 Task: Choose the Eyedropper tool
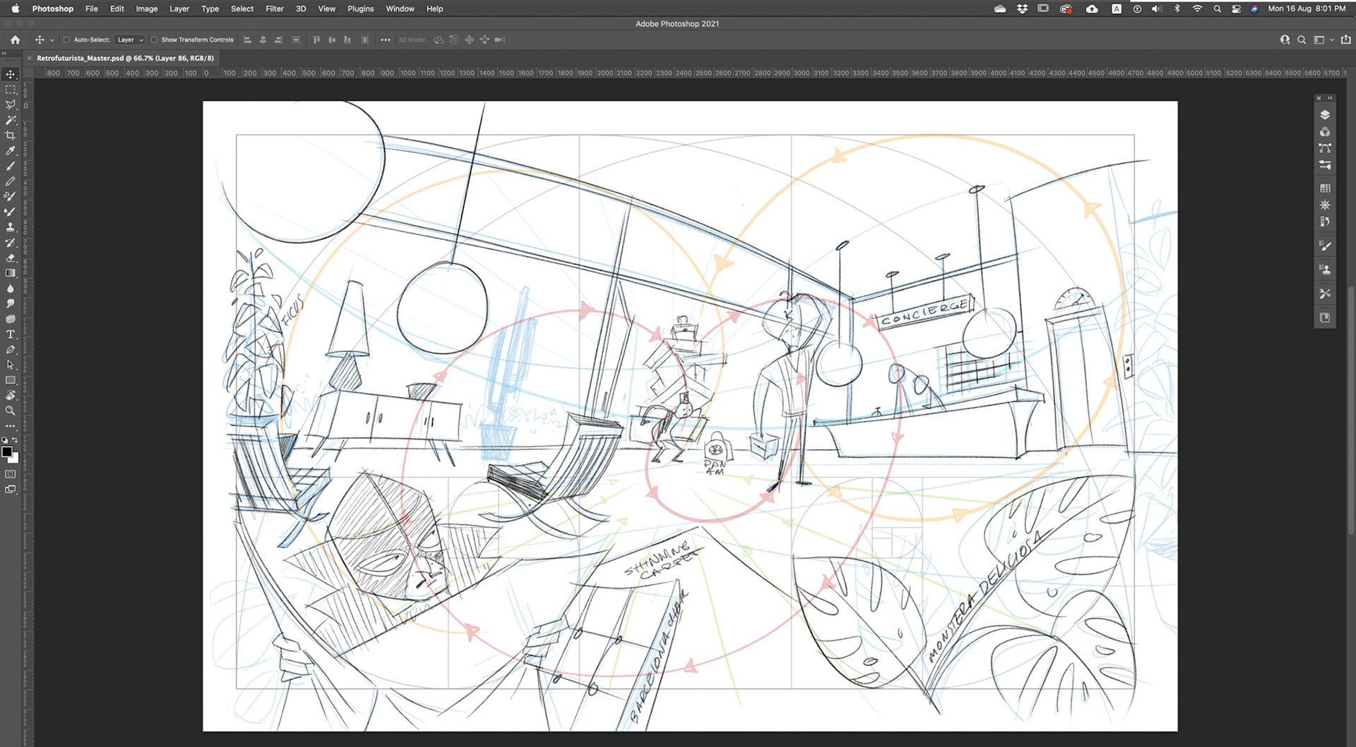point(11,150)
